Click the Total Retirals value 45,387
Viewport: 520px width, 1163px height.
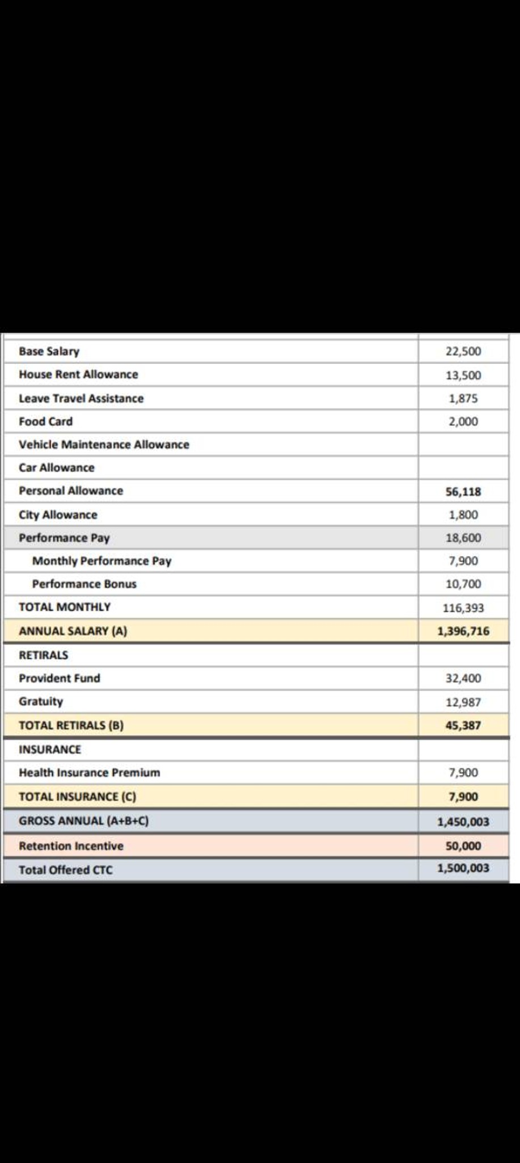[x=463, y=726]
